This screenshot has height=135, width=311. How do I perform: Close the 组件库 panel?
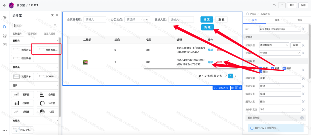[x=57, y=15]
